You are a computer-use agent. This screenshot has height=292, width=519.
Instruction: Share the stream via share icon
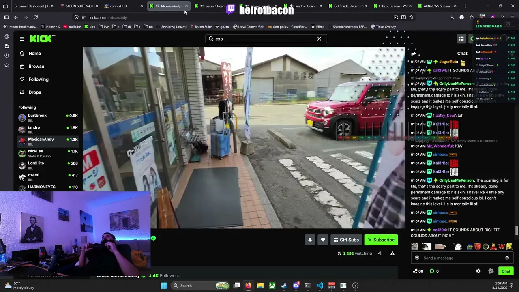[x=380, y=253]
